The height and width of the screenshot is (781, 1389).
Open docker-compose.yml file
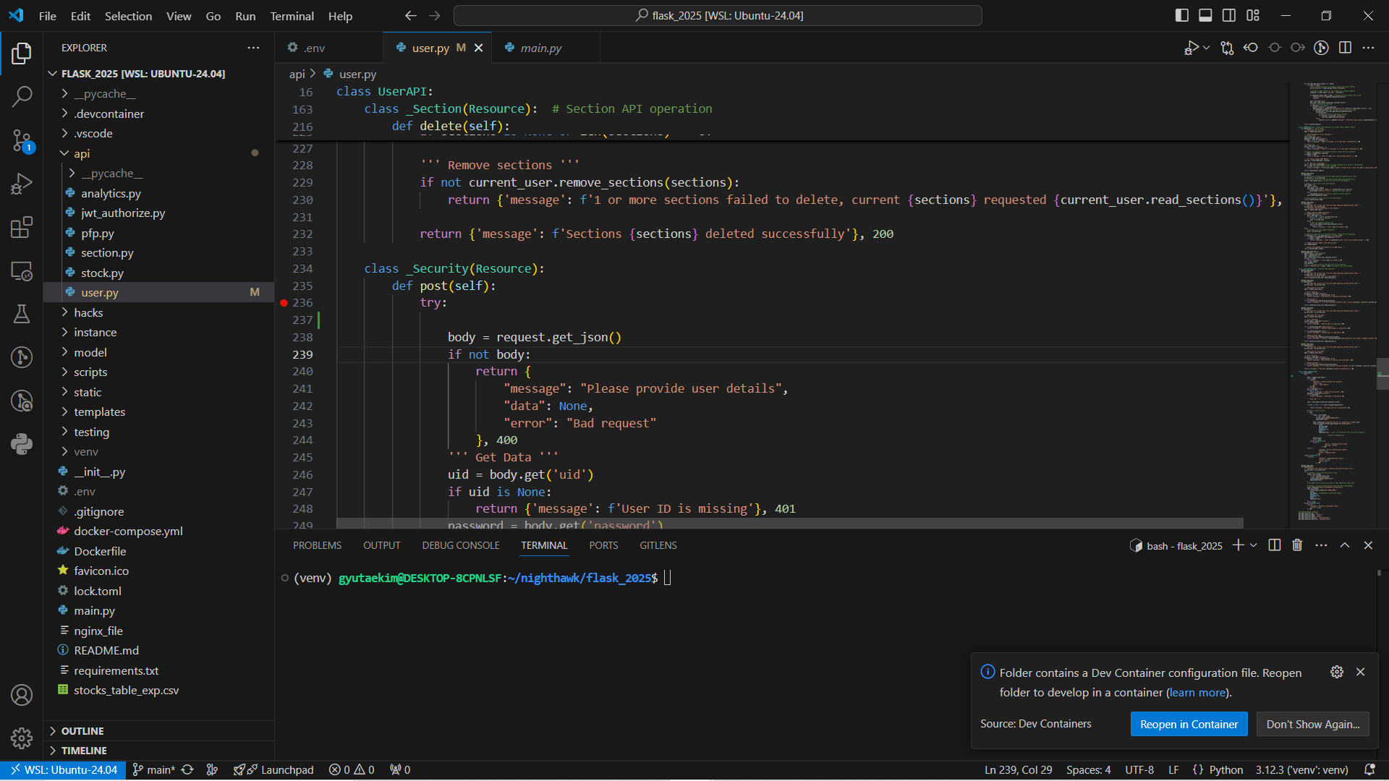click(128, 532)
